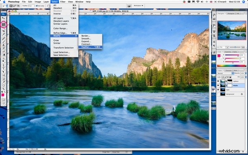248x155 pixels.
Task: Choose Inverse from Select menu
Action: tap(64, 14)
